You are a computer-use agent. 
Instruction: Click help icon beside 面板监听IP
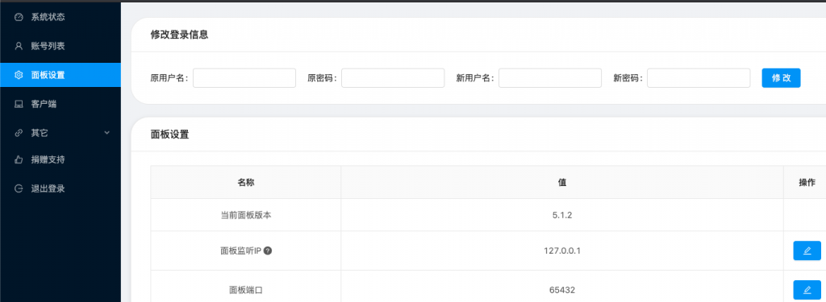pyautogui.click(x=268, y=251)
